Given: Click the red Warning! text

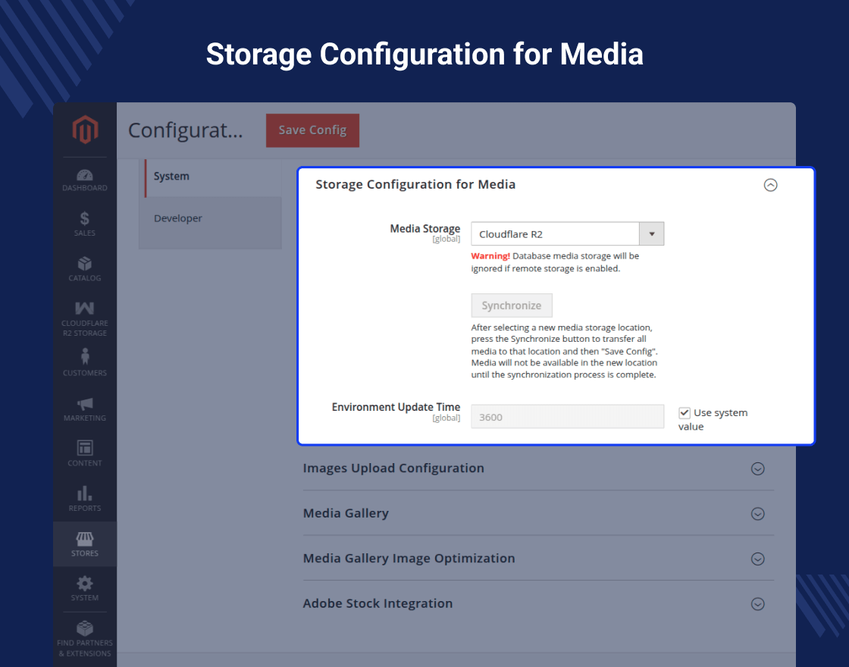Looking at the screenshot, I should pos(490,256).
